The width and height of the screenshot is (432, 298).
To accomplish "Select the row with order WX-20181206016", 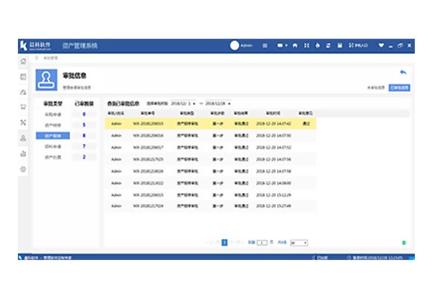I will coord(210,136).
